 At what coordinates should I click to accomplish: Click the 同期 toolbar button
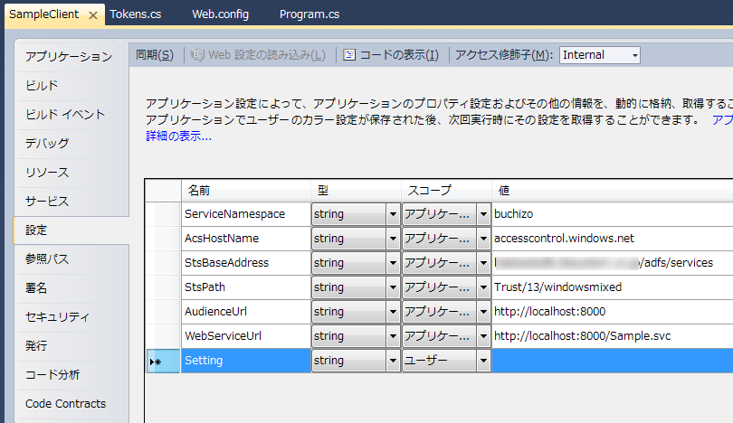click(x=154, y=55)
